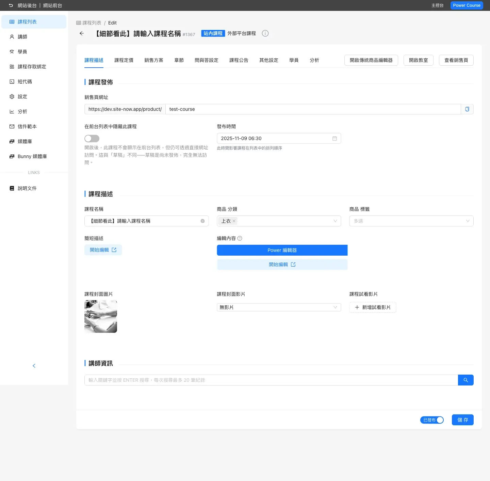Switch to the 章節 tab
This screenshot has height=481, width=490.
coord(179,60)
